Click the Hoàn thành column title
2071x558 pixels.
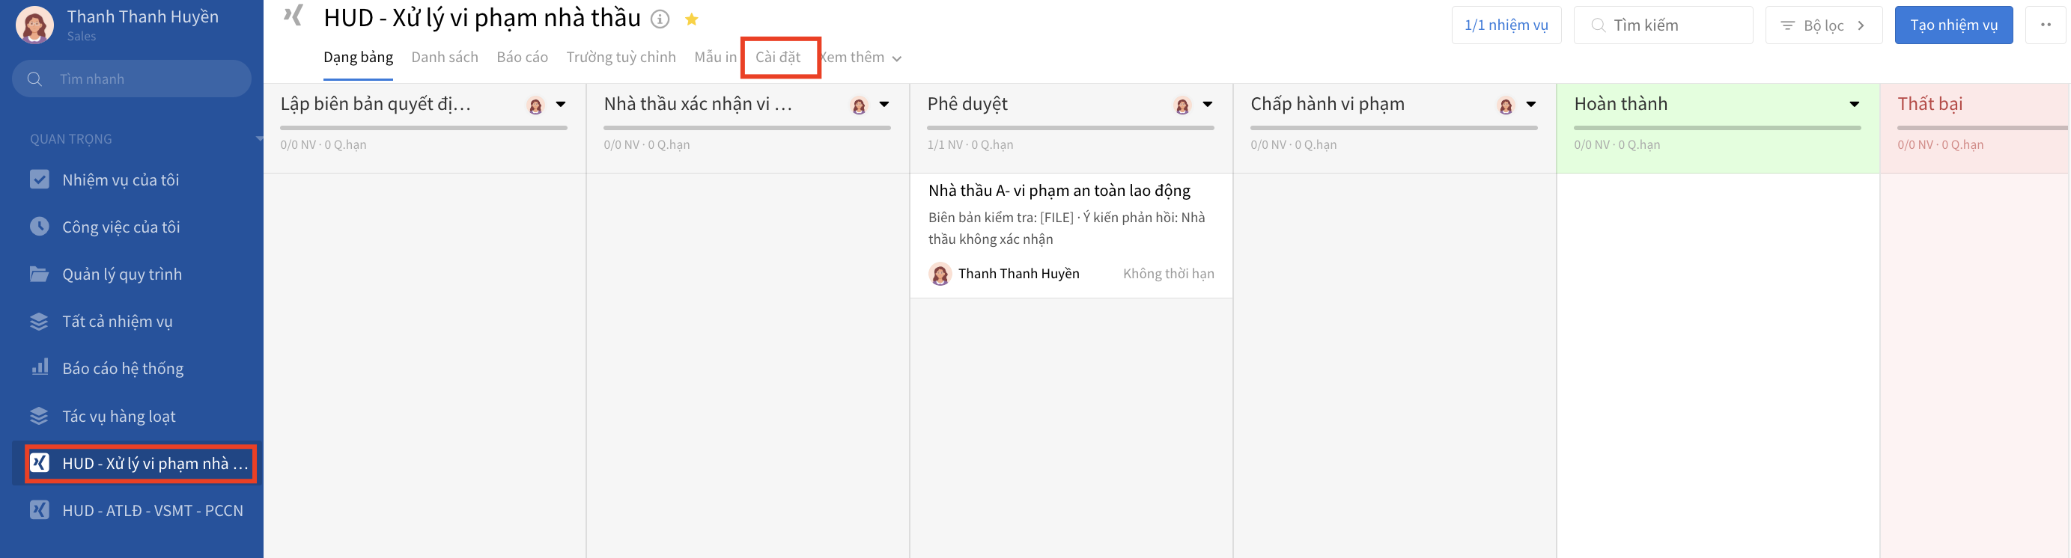point(1621,103)
